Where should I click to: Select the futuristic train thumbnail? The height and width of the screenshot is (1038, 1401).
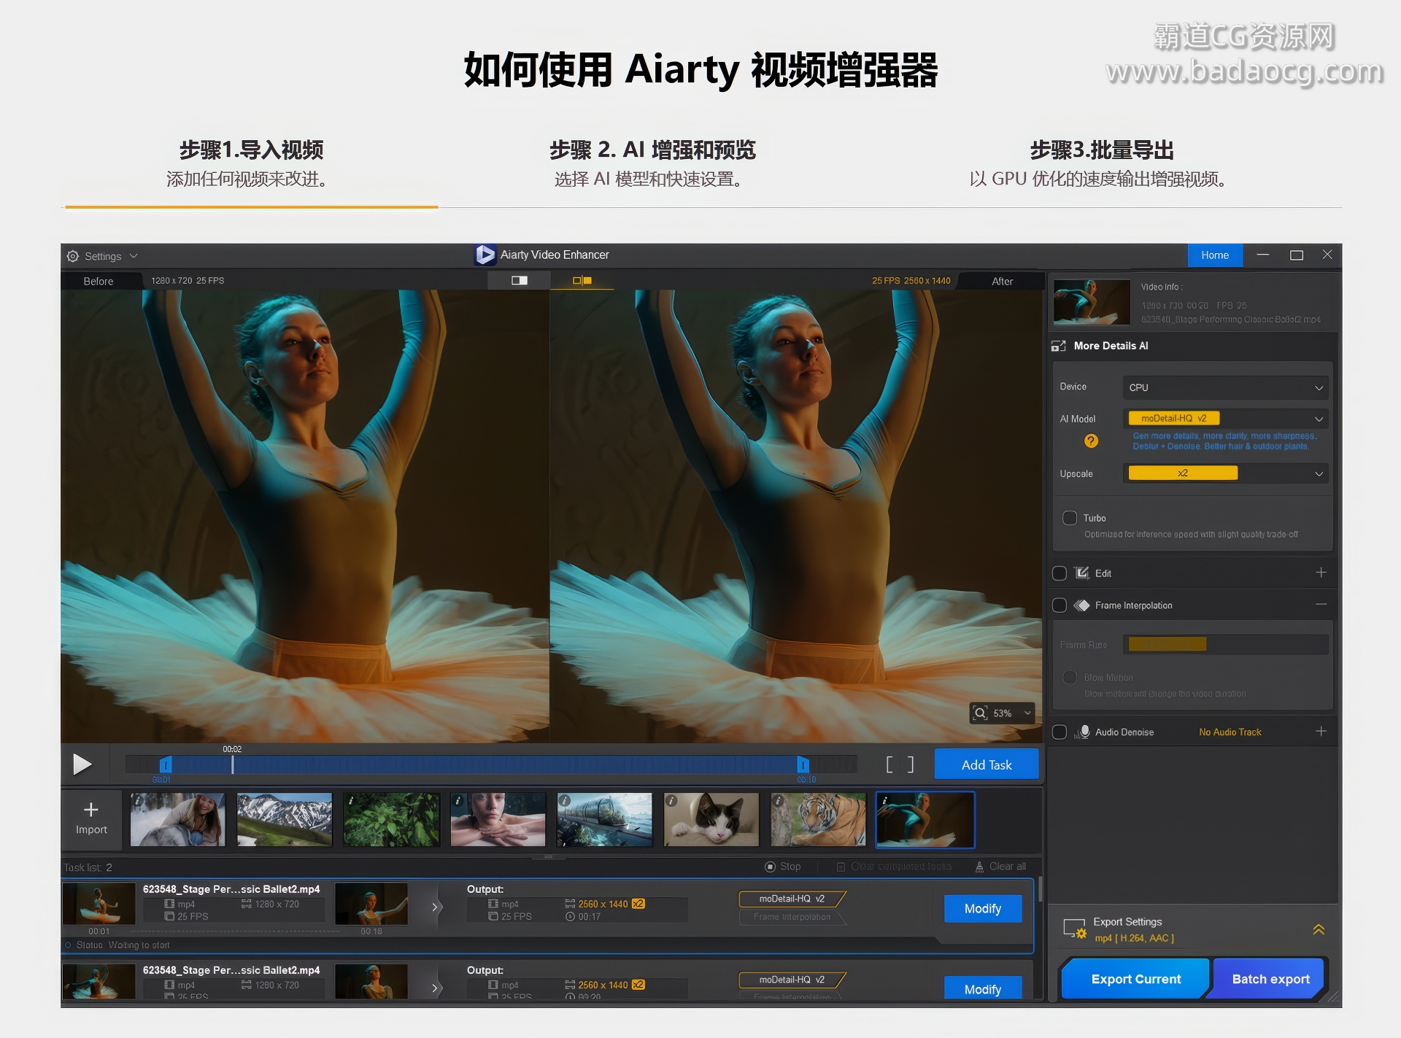(x=604, y=820)
